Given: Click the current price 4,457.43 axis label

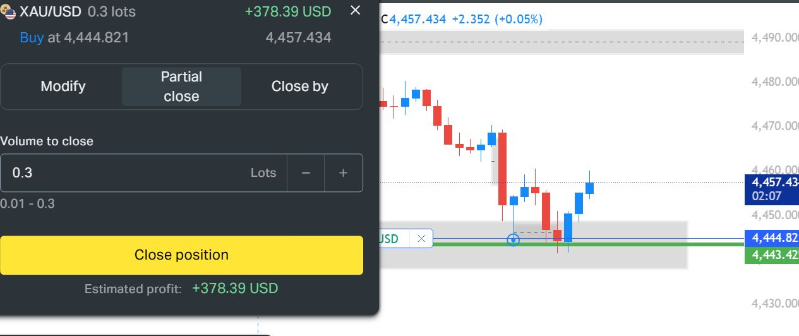Looking at the screenshot, I should (x=775, y=183).
